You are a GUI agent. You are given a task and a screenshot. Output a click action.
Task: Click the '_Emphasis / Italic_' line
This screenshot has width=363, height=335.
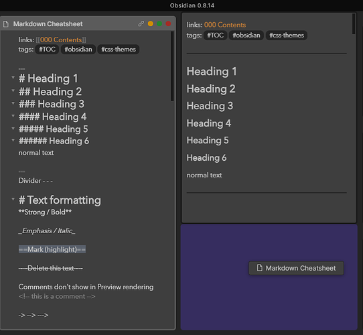[x=47, y=230]
